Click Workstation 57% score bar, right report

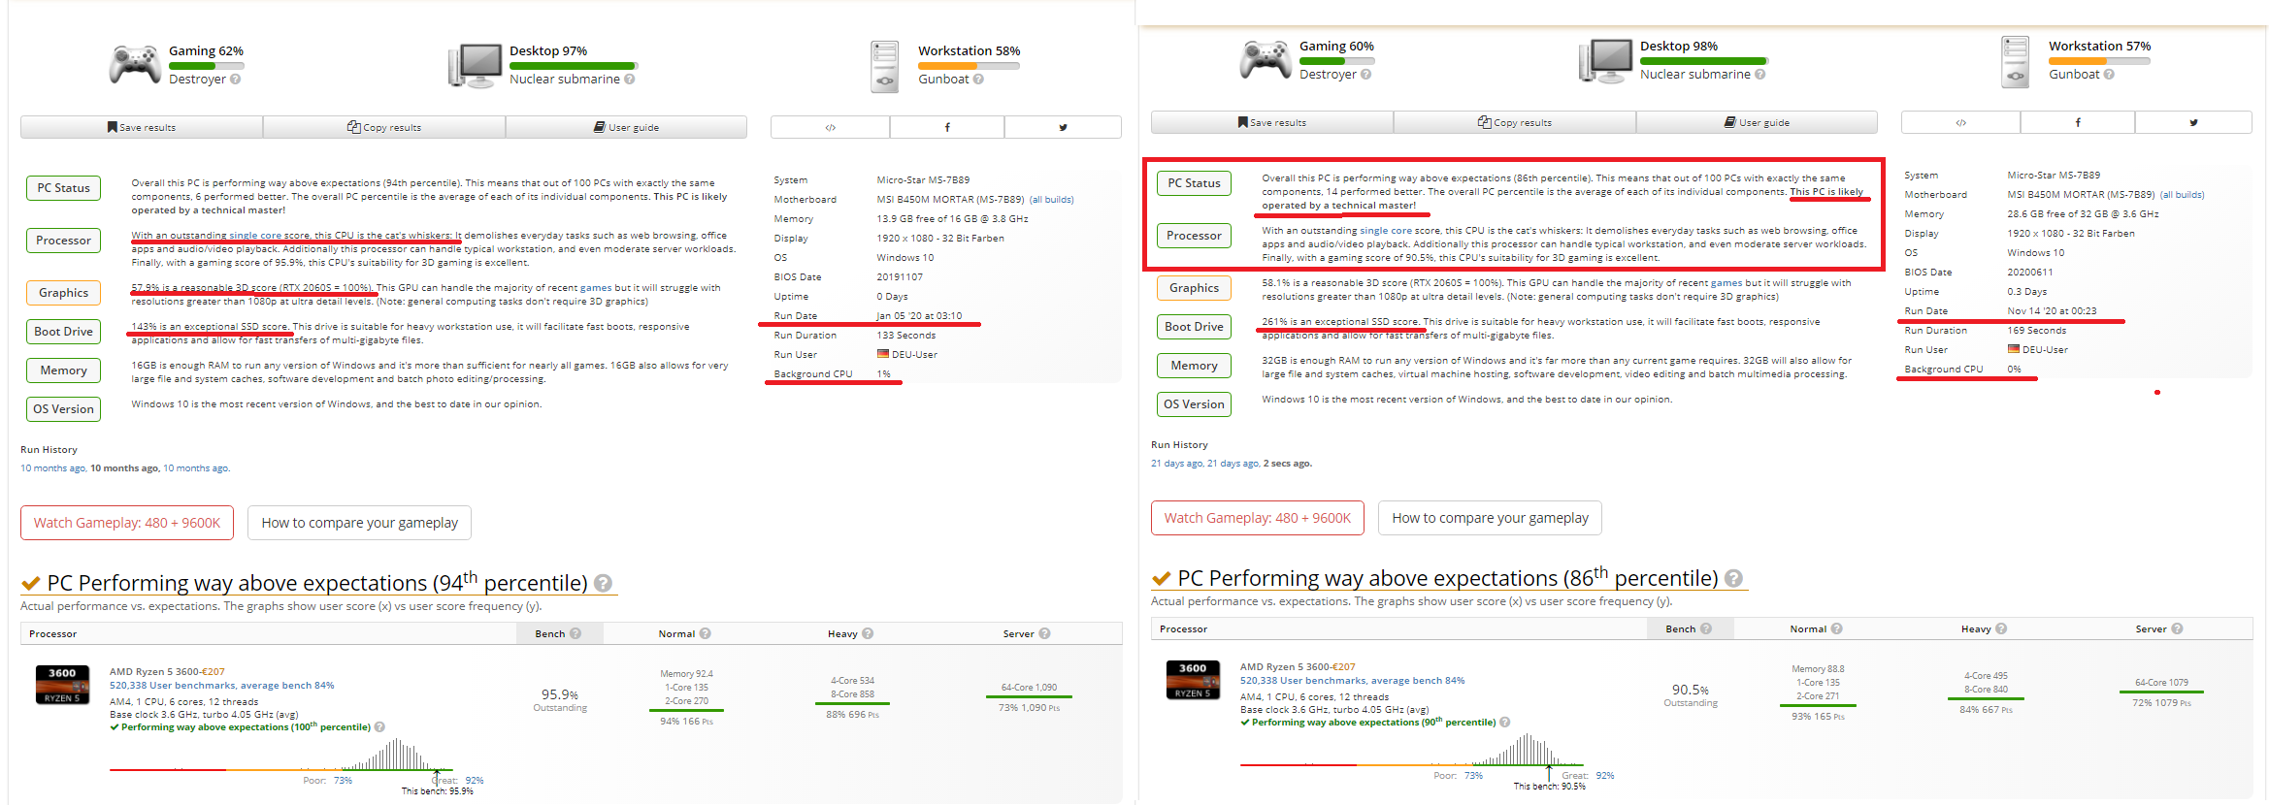point(2099,61)
